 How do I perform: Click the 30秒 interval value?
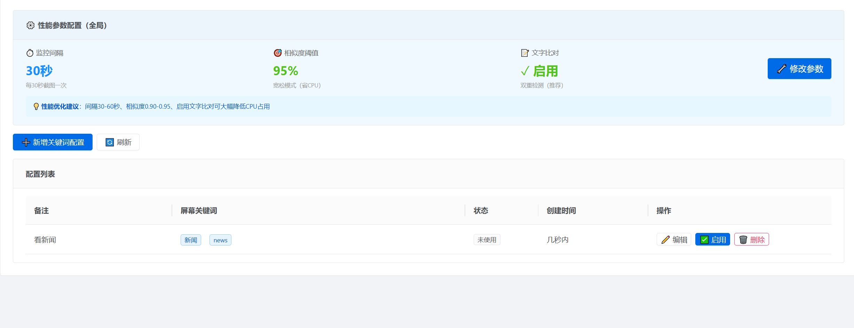[39, 71]
